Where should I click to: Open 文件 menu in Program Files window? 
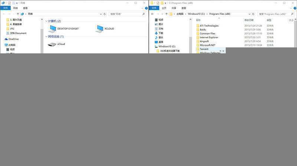pos(154,8)
